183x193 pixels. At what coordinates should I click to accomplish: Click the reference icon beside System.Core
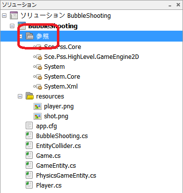(38, 77)
